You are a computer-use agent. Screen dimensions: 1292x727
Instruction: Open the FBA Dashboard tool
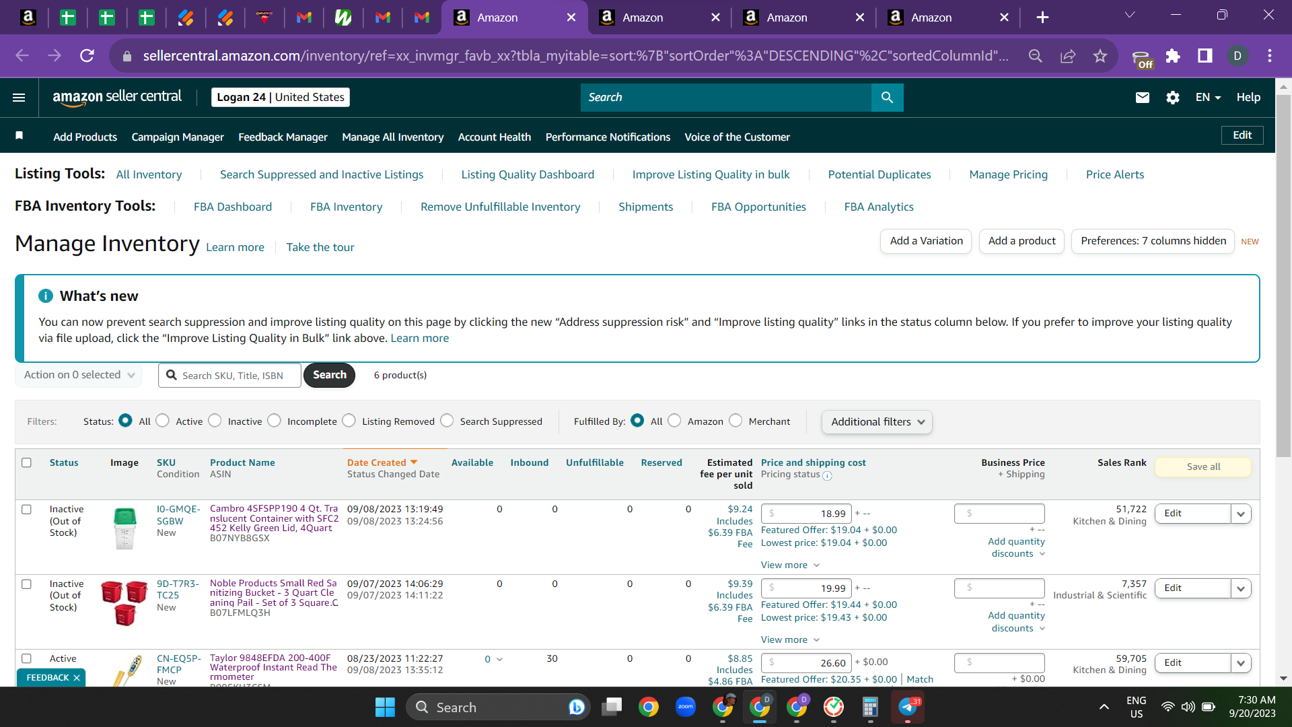point(233,207)
